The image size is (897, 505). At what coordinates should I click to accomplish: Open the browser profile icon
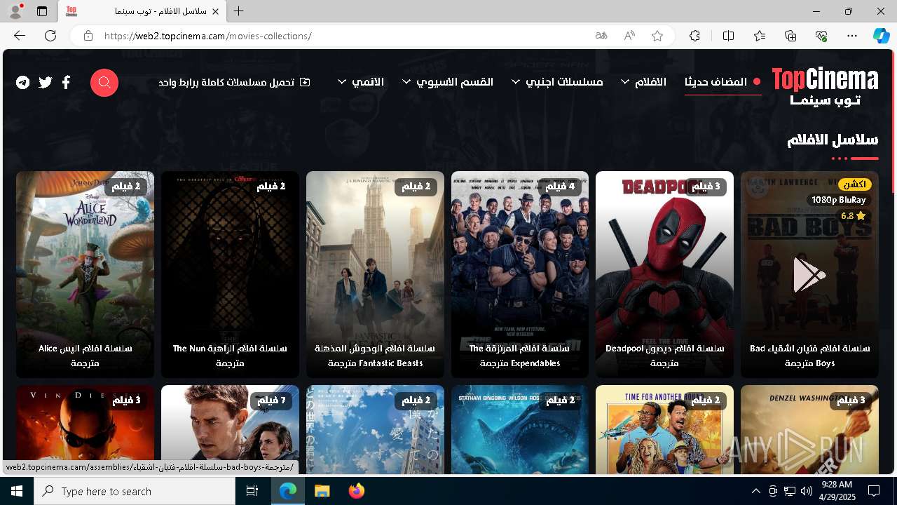click(x=15, y=11)
